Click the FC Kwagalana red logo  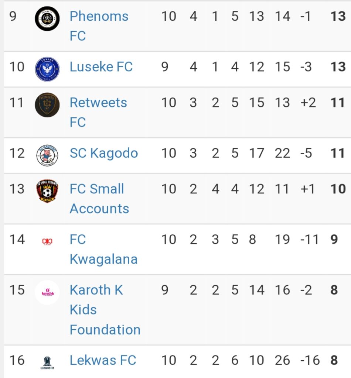click(x=47, y=241)
